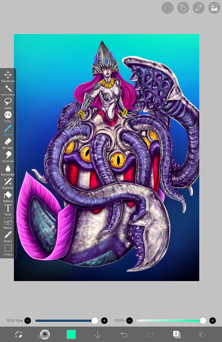
Task: Open the Especial tool
Action: (8, 183)
